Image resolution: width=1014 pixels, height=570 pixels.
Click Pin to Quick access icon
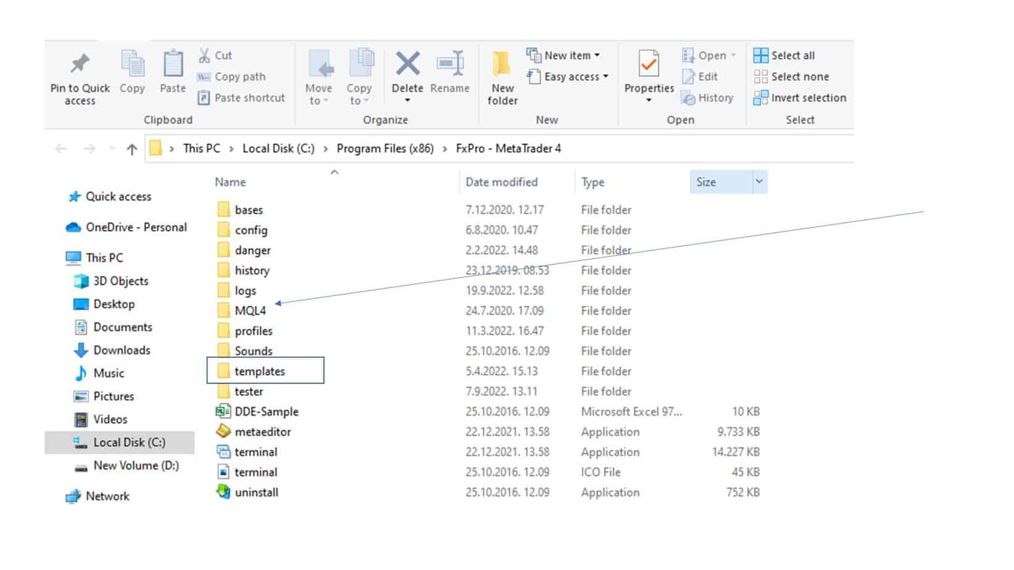(80, 63)
